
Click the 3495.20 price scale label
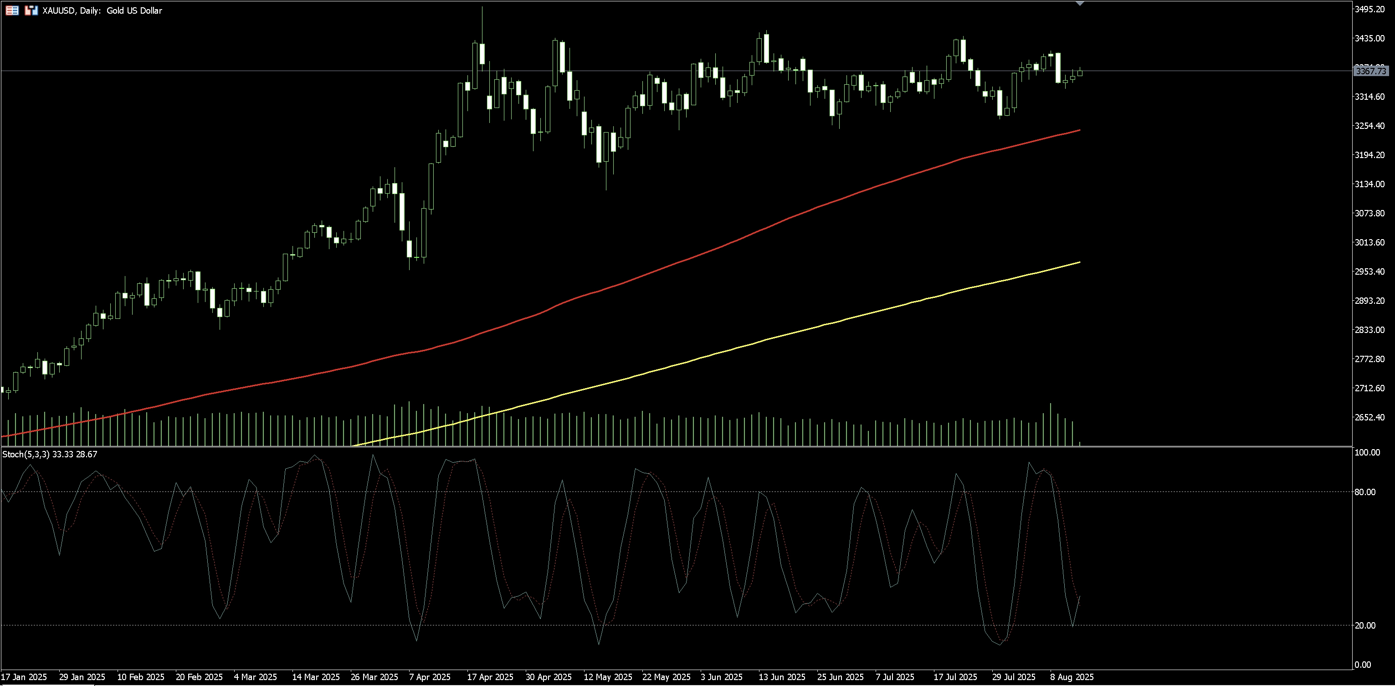pos(1369,9)
